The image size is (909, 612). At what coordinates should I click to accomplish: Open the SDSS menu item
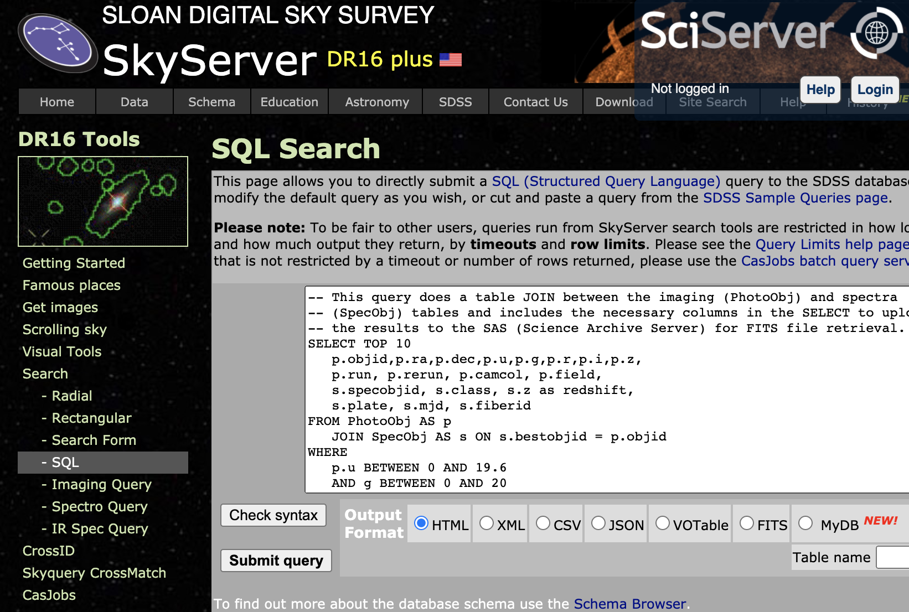tap(456, 102)
